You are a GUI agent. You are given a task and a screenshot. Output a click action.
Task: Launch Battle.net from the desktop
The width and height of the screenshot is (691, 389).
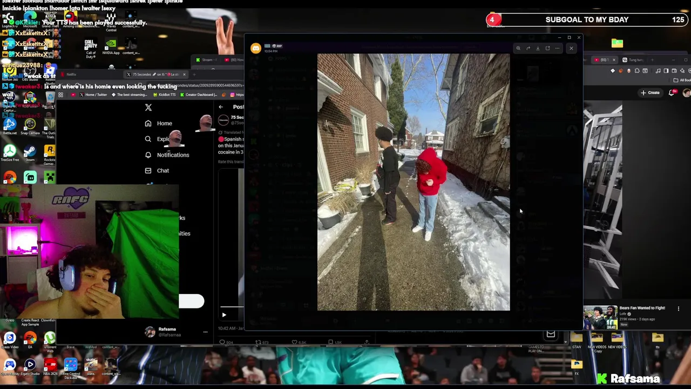click(x=9, y=125)
